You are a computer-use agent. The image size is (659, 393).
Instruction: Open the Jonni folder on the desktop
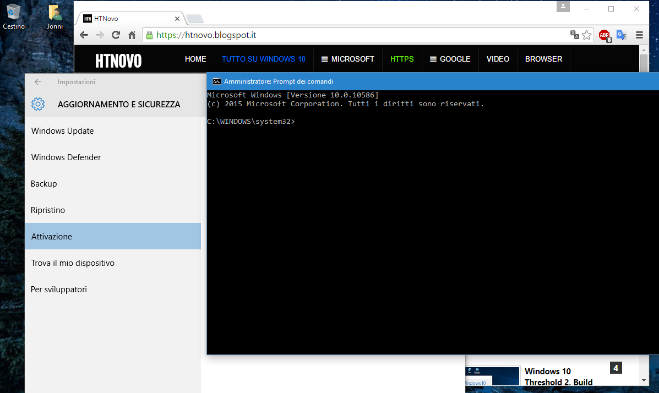(x=55, y=12)
